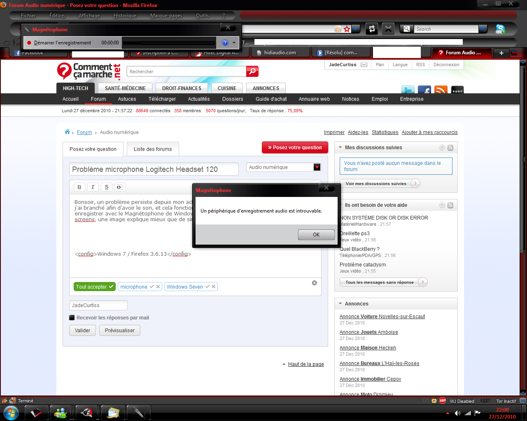The height and width of the screenshot is (421, 527).
Task: Click OK in the Magnétophone error dialog
Action: click(x=316, y=234)
